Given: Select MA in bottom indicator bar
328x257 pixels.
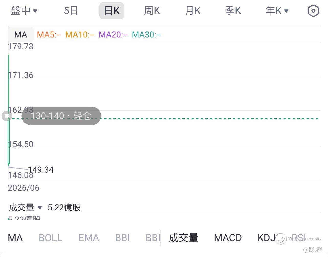Looking at the screenshot, I should tap(15, 238).
